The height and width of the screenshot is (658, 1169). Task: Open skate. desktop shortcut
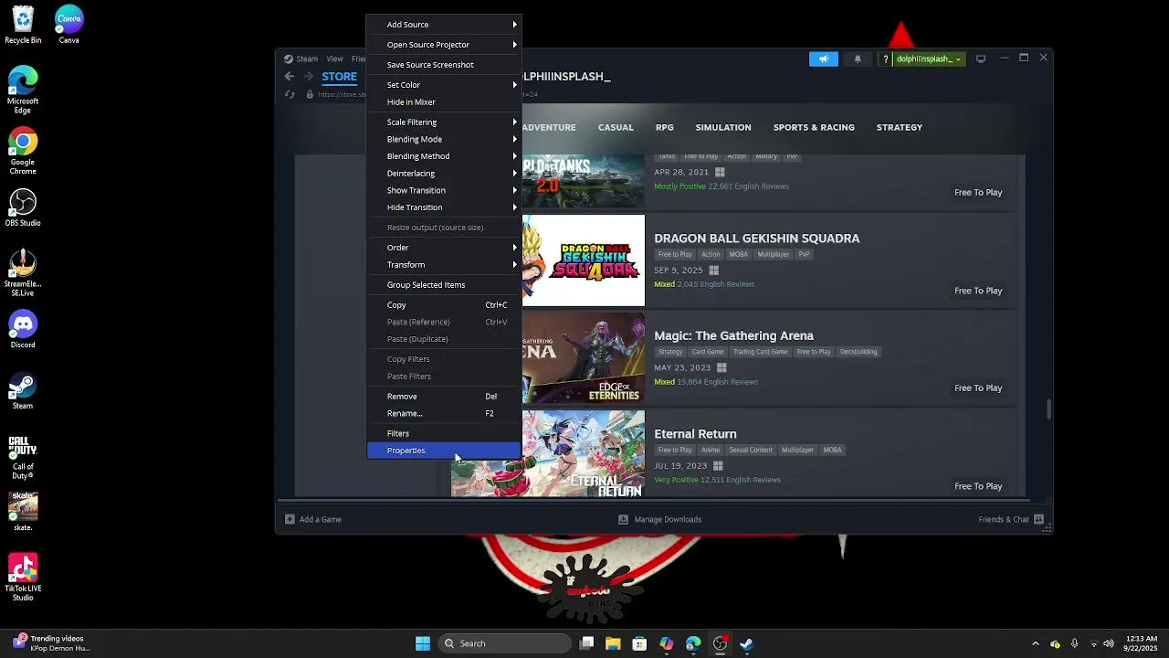[x=23, y=513]
